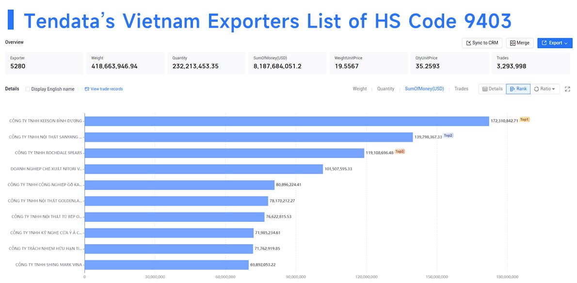This screenshot has height=283, width=577.
Task: Click CÔNG TY TRÁCH NHIỆM HỮU HẠN label
Action: 46,249
